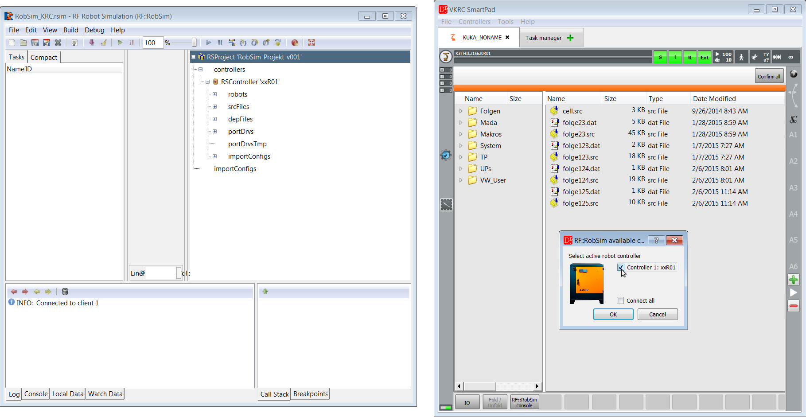Image resolution: width=806 pixels, height=417 pixels.
Task: Click the red breakpoint record icon
Action: pos(295,43)
